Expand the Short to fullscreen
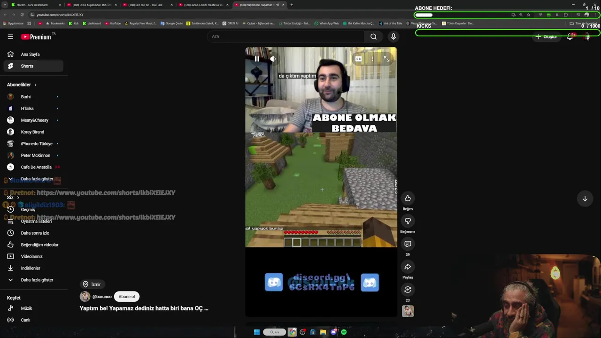This screenshot has width=601, height=338. [386, 59]
